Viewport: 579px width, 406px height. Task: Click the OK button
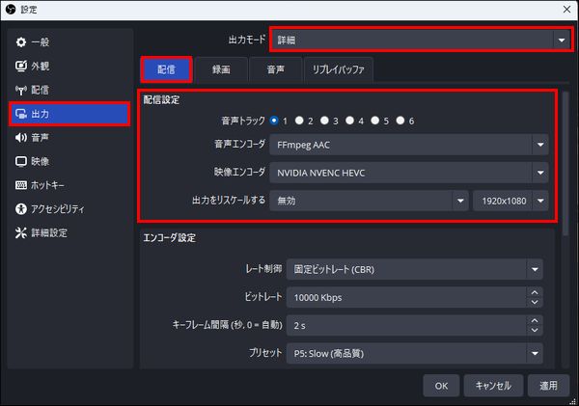(x=441, y=386)
